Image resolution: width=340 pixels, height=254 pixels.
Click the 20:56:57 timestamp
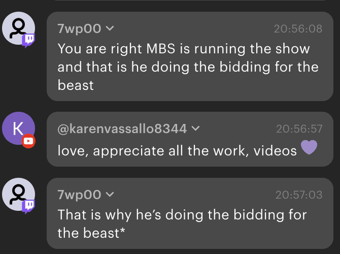[x=299, y=129]
